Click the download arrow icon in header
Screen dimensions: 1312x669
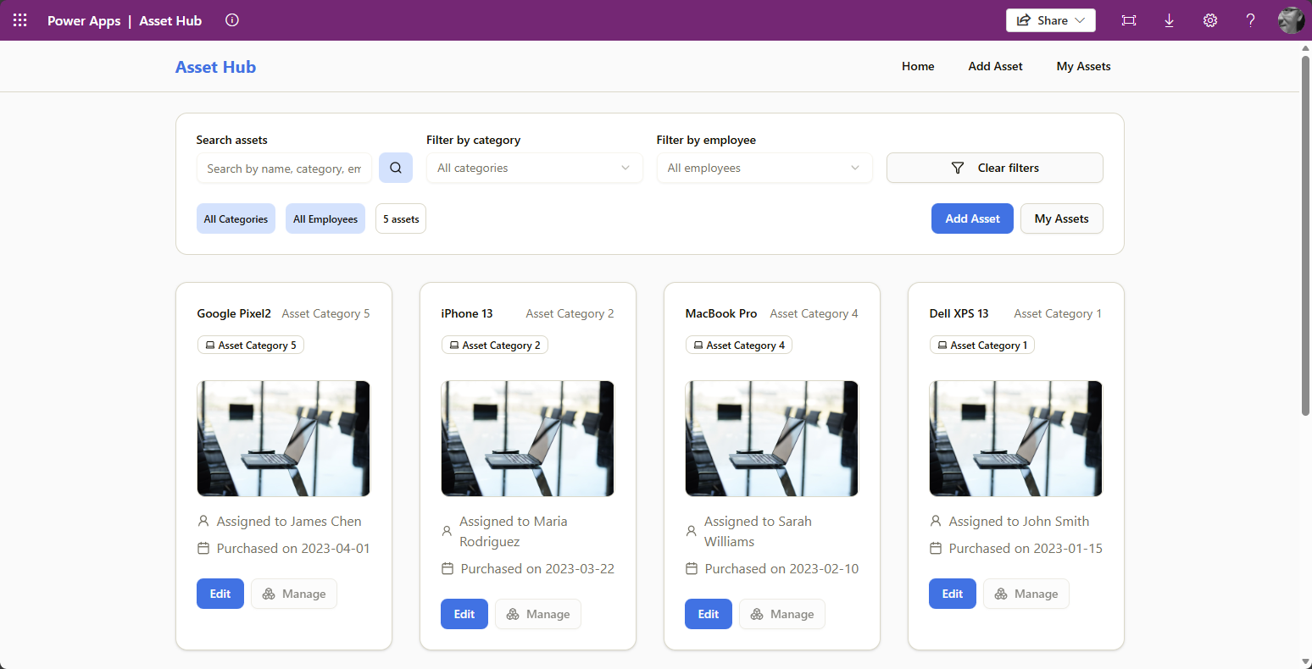(1169, 20)
